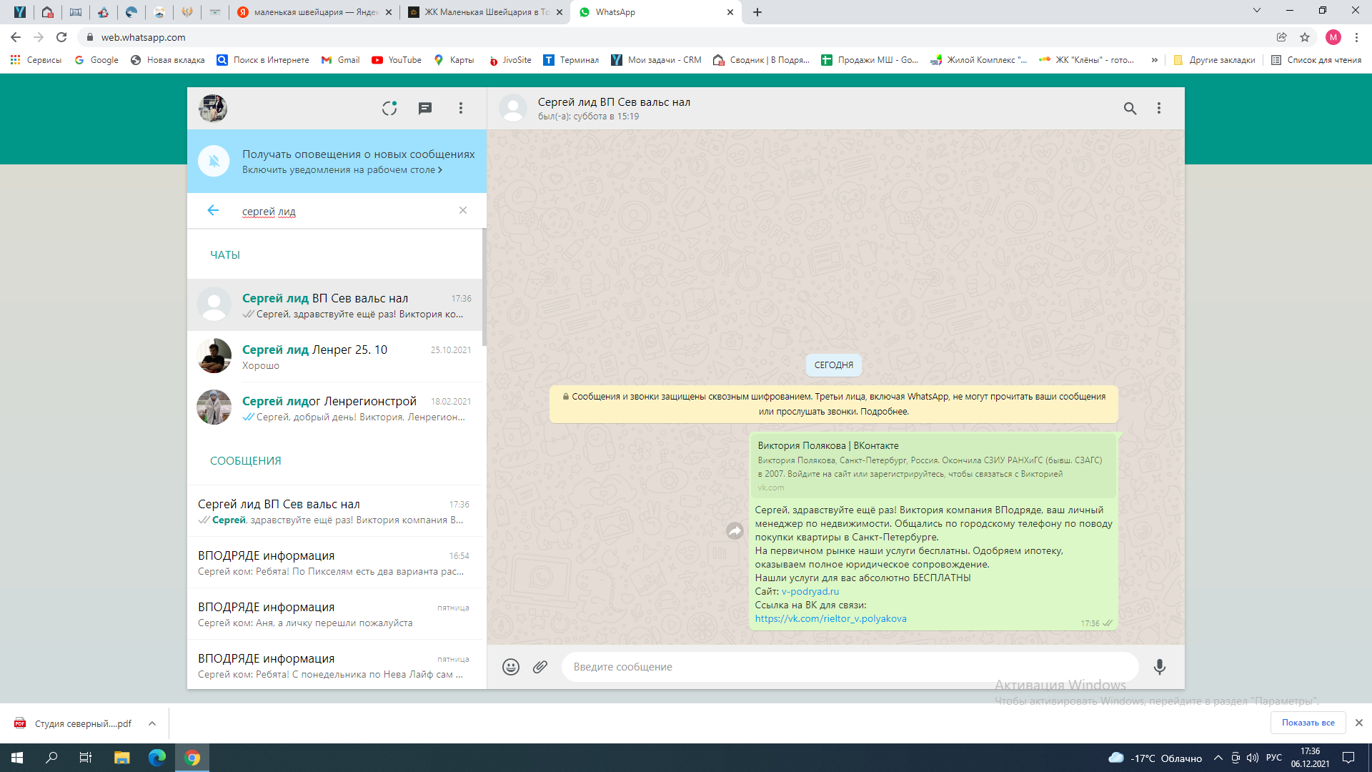Open the emoji picker
1372x772 pixels.
pyautogui.click(x=511, y=667)
